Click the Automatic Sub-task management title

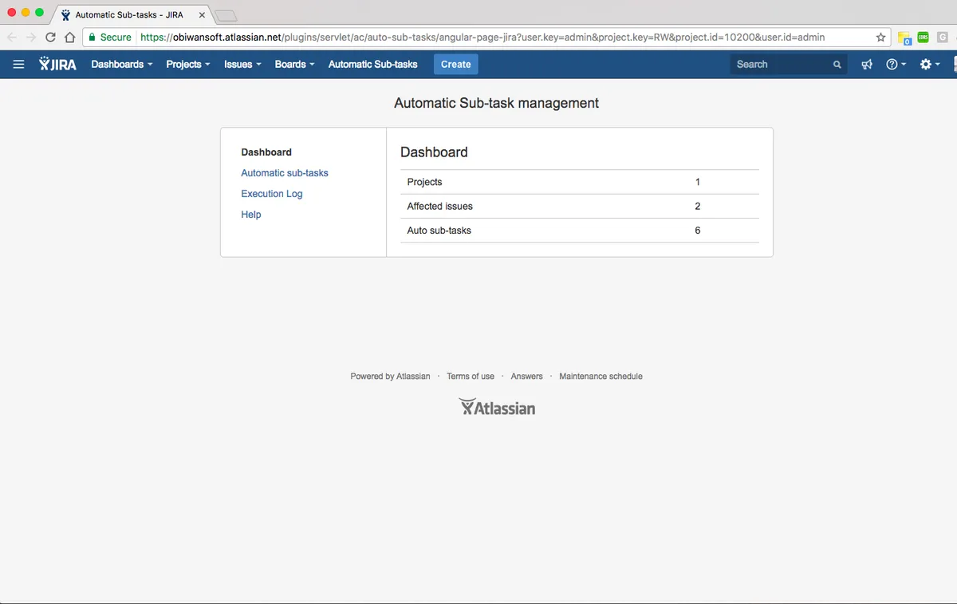coord(496,103)
